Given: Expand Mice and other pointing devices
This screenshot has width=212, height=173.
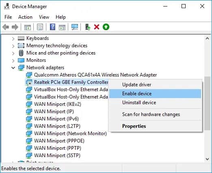Looking at the screenshot, I should 13,53.
